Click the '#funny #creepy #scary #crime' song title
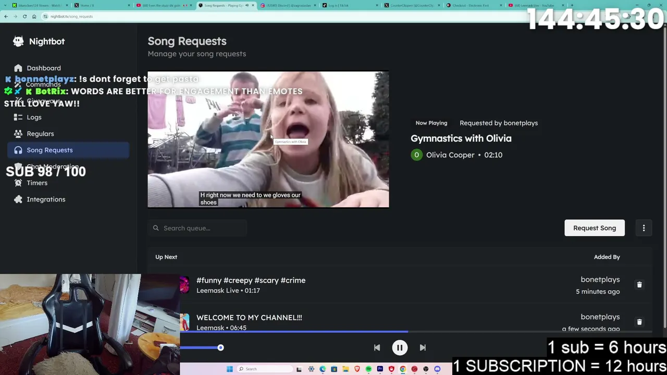Image resolution: width=667 pixels, height=375 pixels. [x=251, y=280]
